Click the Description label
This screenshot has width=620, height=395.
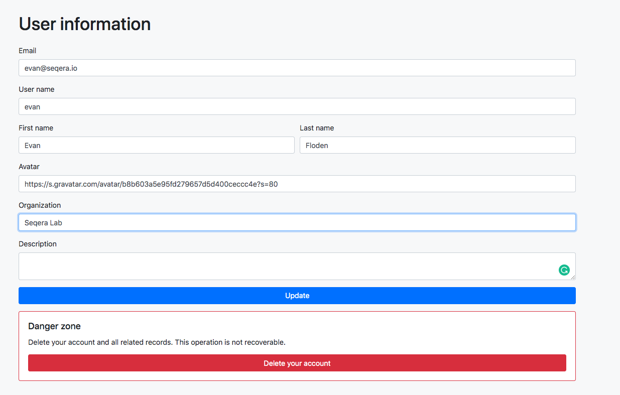37,243
